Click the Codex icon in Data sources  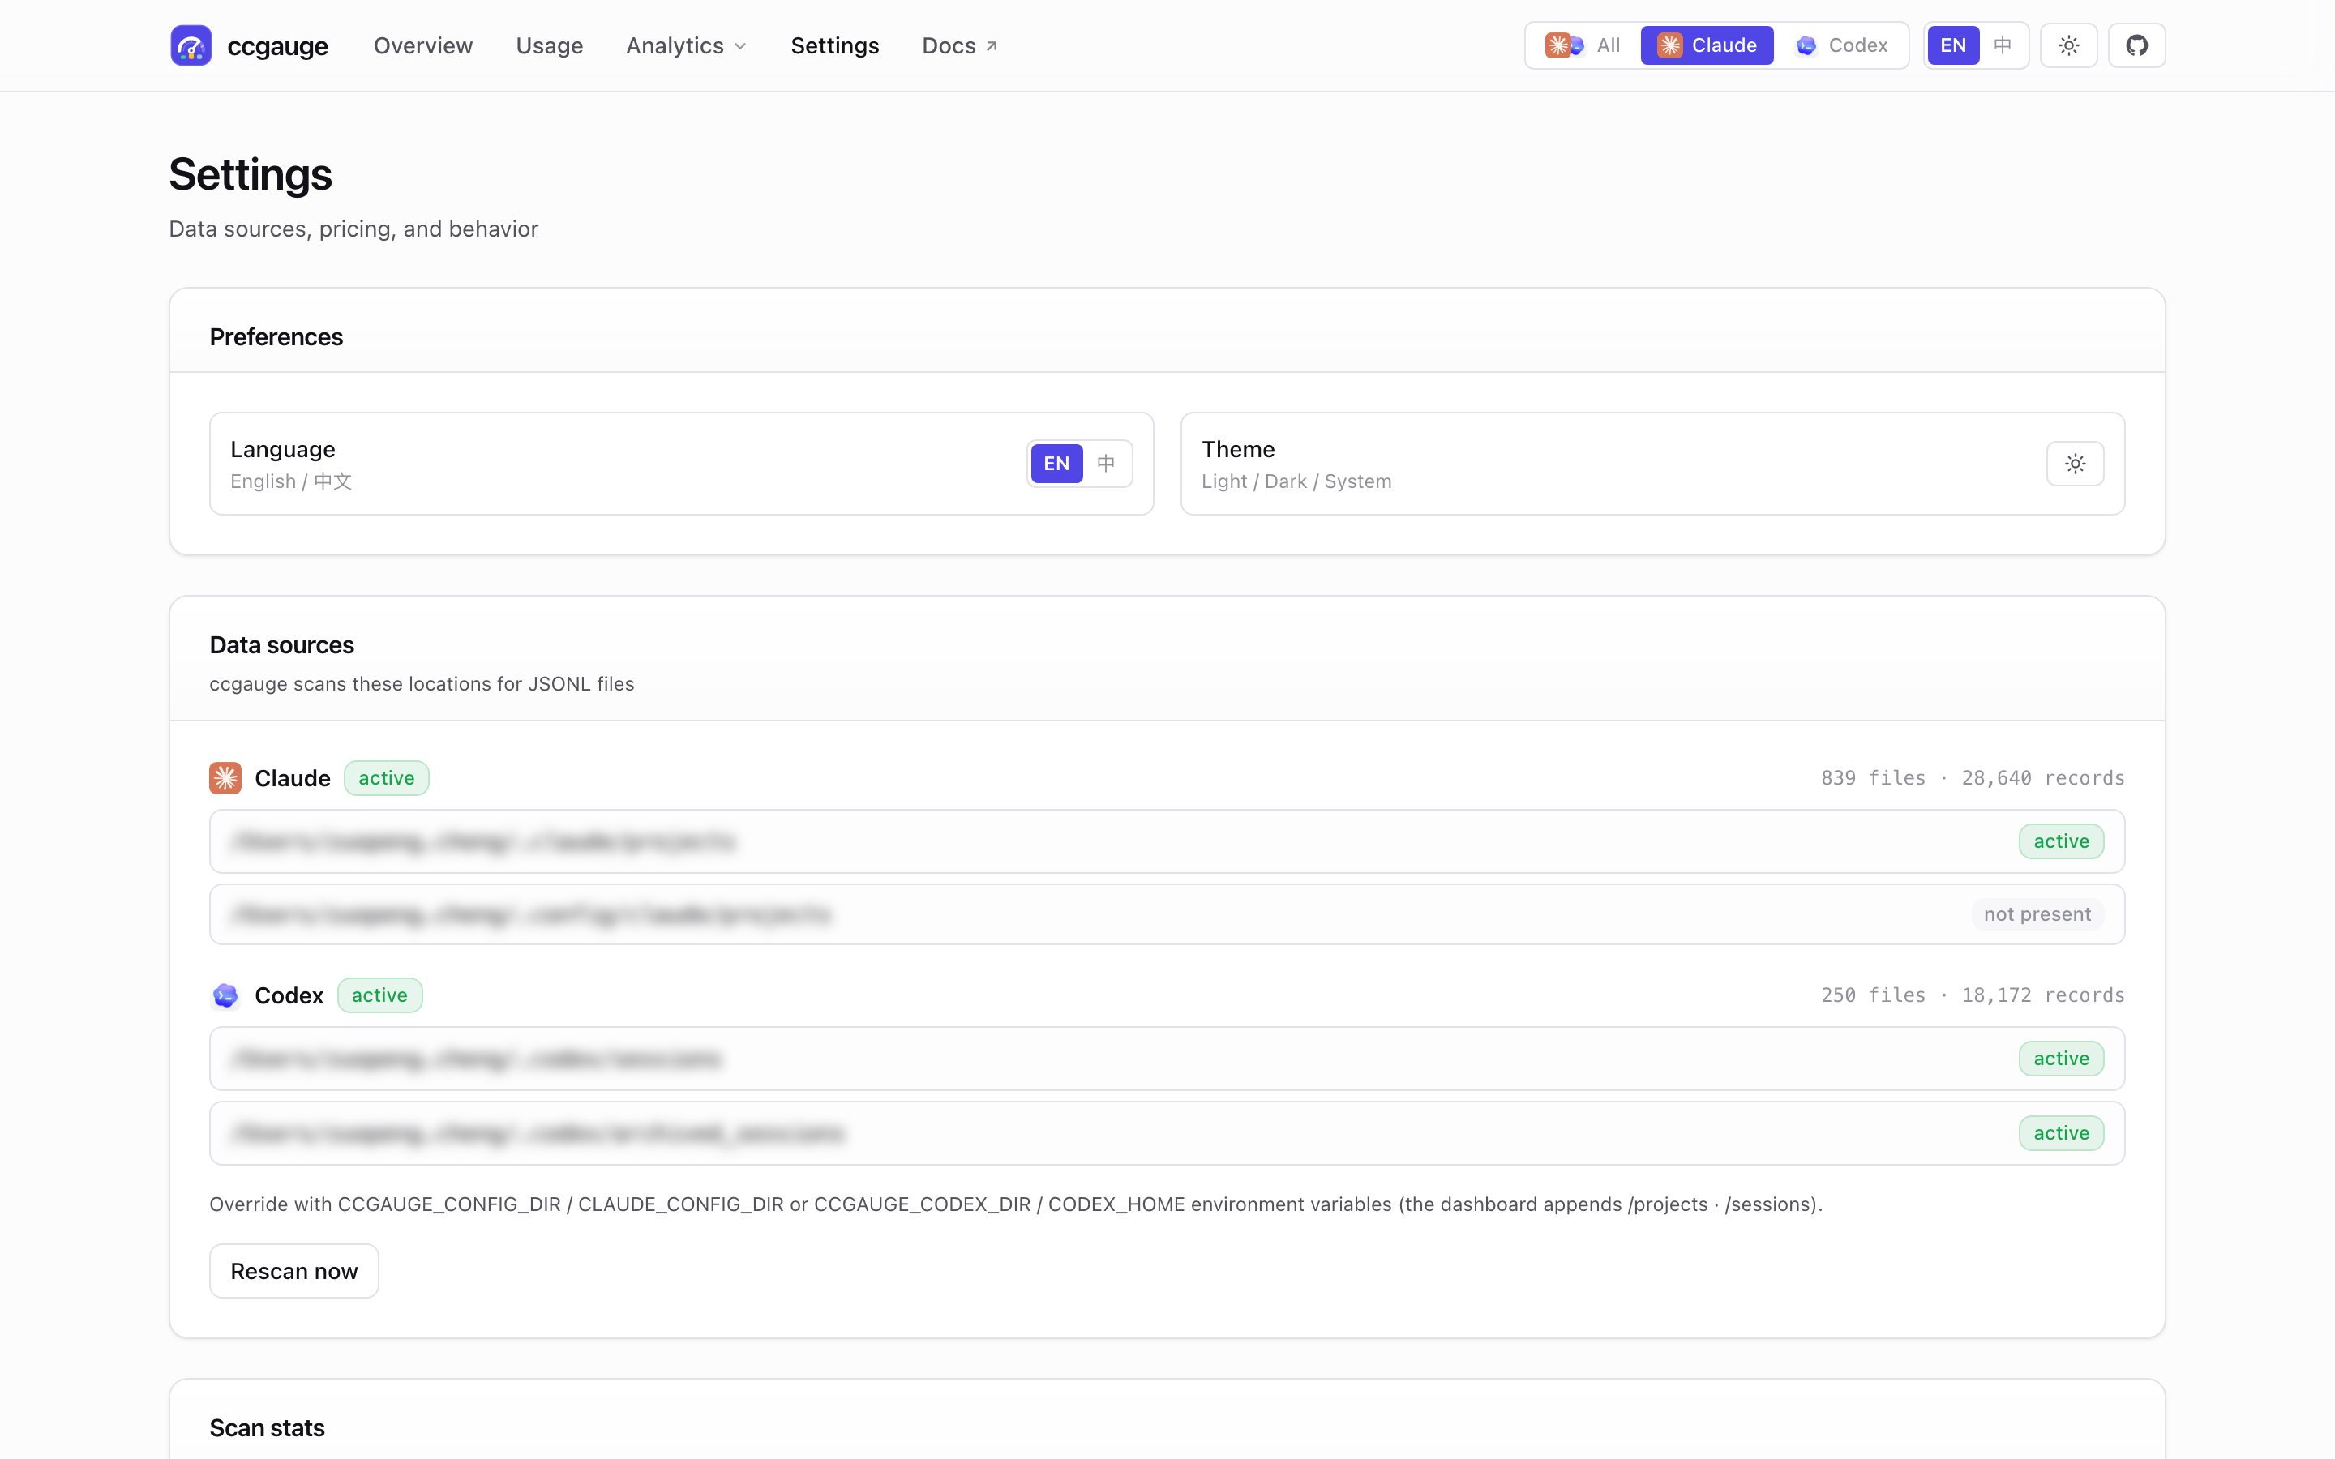click(225, 995)
